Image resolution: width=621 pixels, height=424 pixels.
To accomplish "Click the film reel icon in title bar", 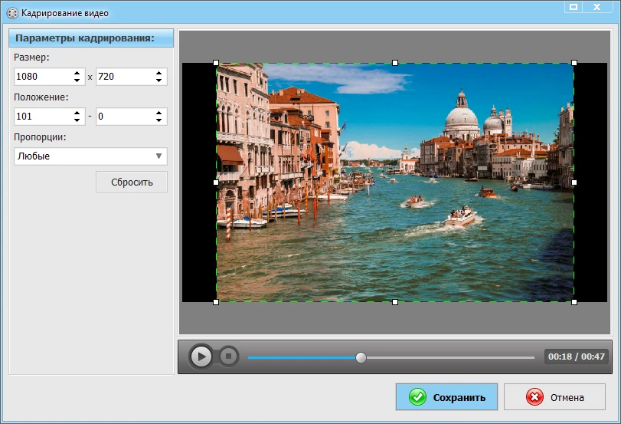I will [11, 13].
